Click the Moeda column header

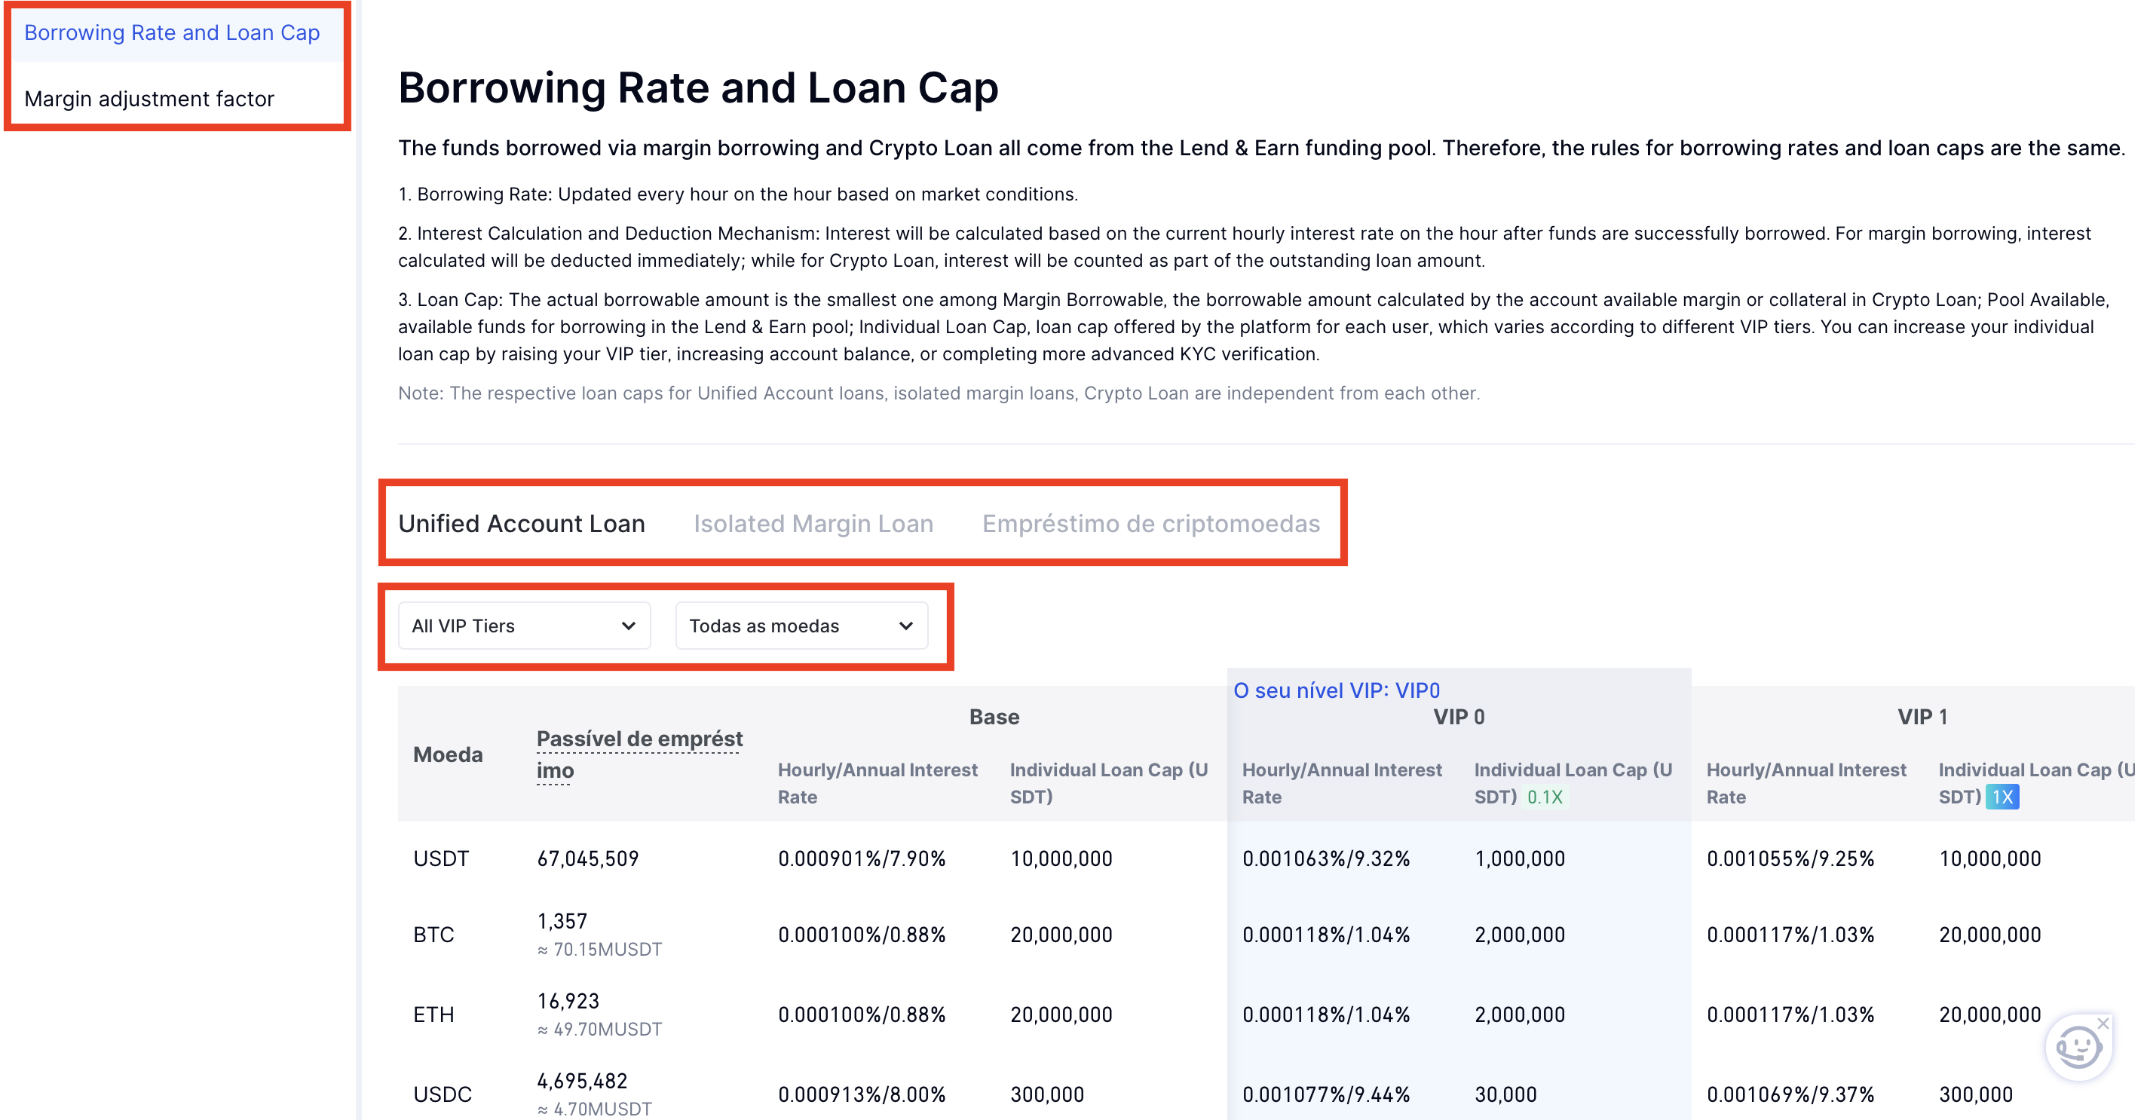448,754
